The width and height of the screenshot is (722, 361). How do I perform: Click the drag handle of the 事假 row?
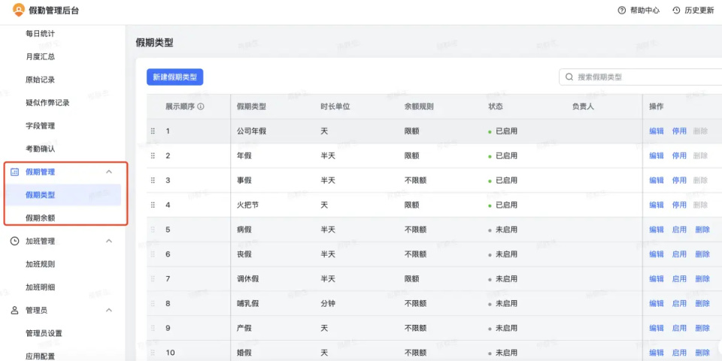point(153,180)
